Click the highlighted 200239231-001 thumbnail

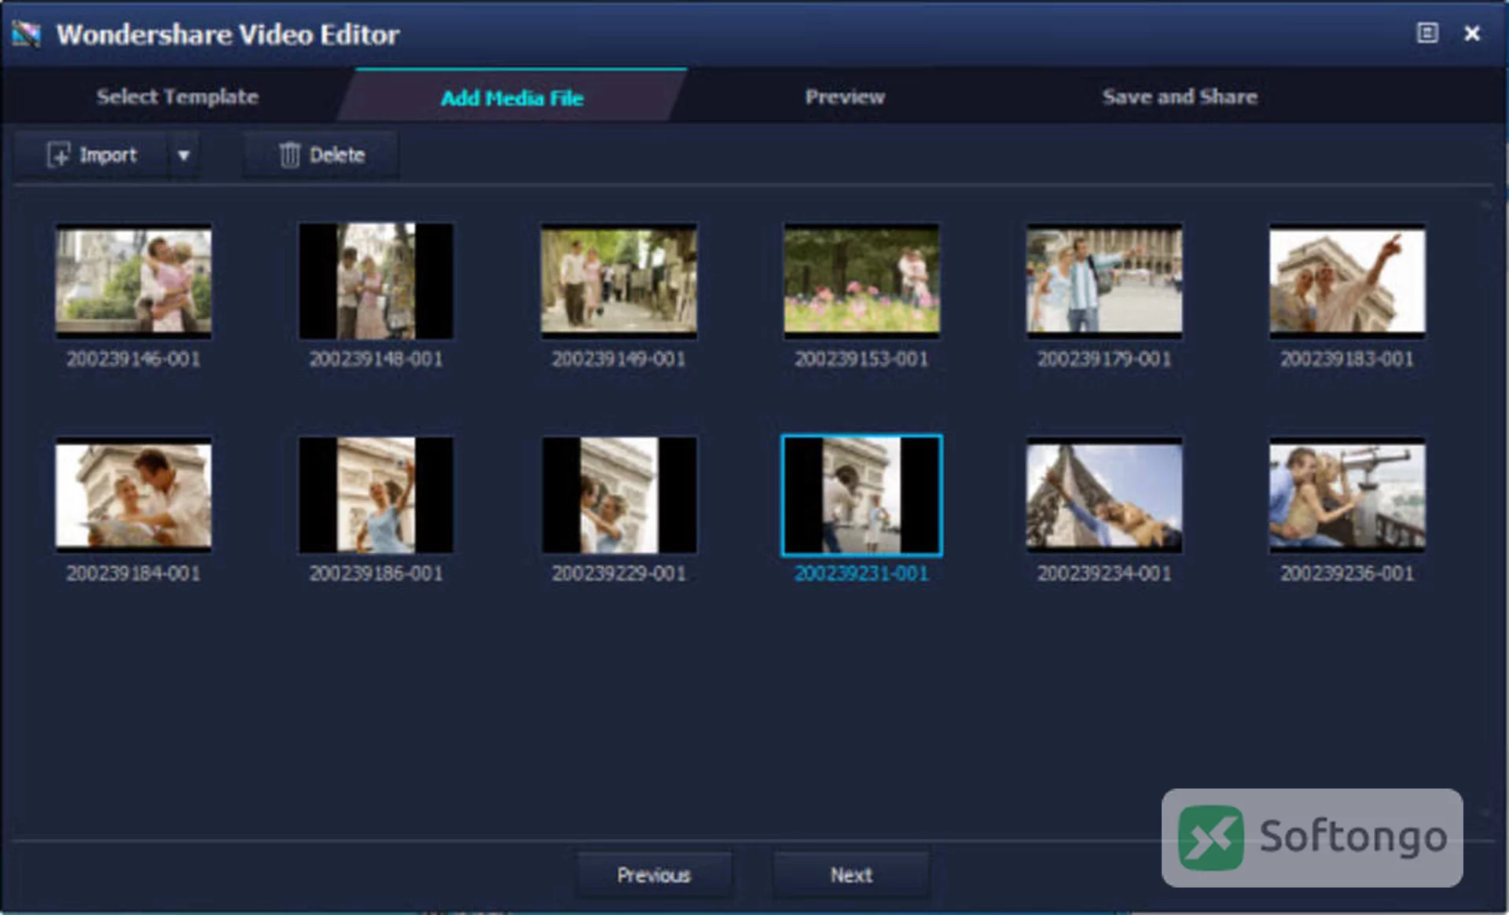click(861, 495)
